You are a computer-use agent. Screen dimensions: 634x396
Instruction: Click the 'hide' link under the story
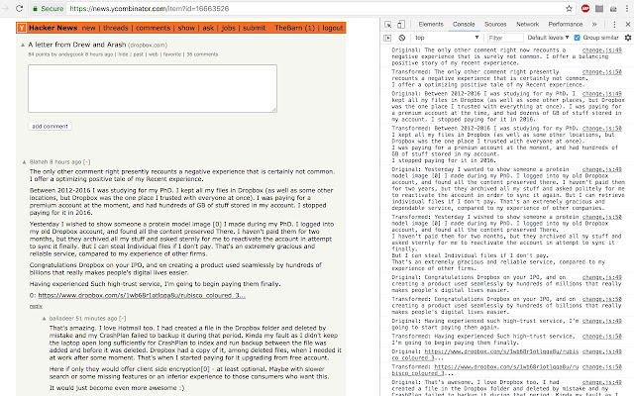point(123,54)
